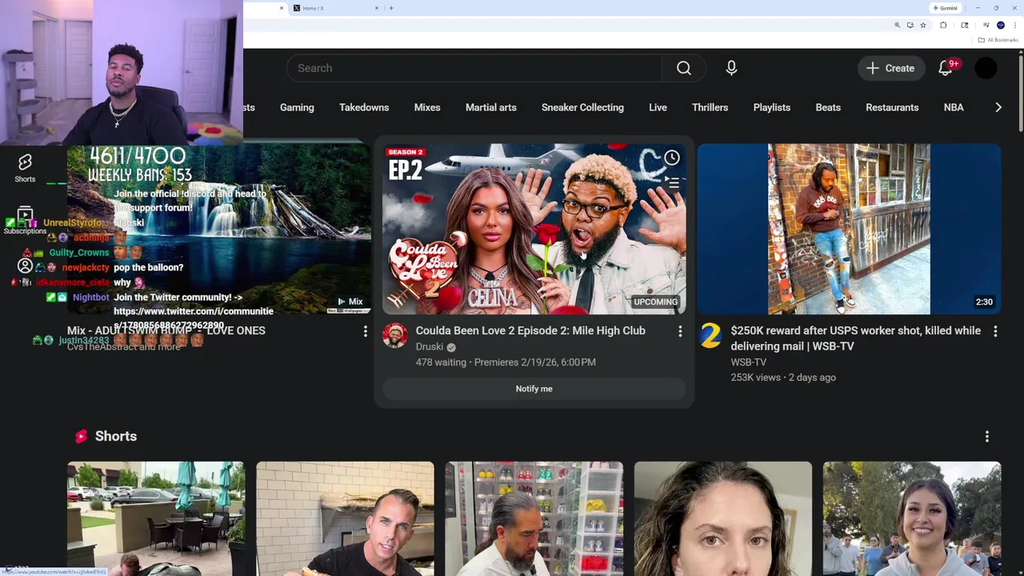
Task: Open options menu for Coulda Been Love video
Action: pos(680,331)
